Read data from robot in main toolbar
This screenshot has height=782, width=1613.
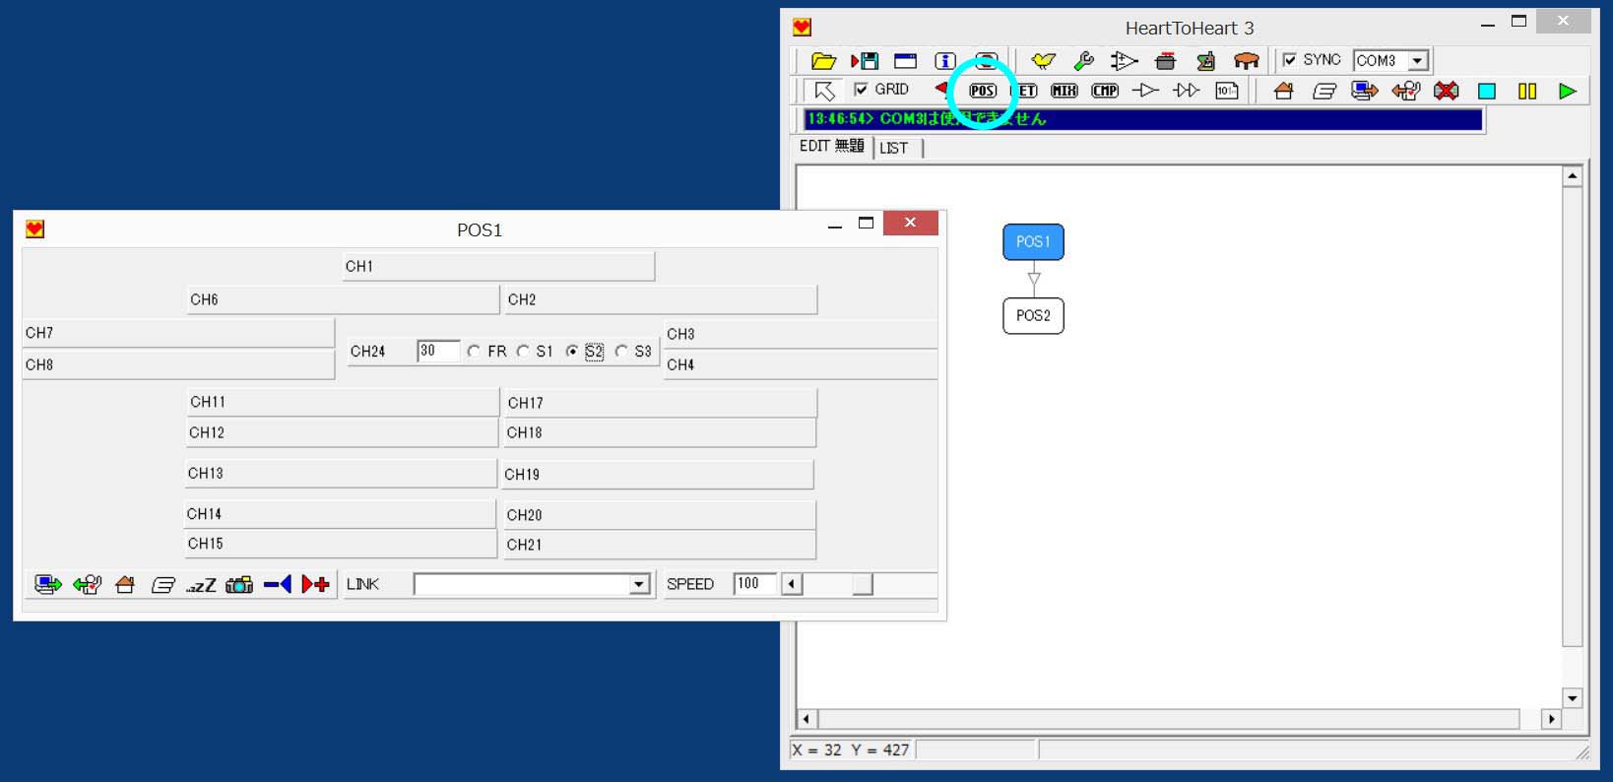point(1405,91)
